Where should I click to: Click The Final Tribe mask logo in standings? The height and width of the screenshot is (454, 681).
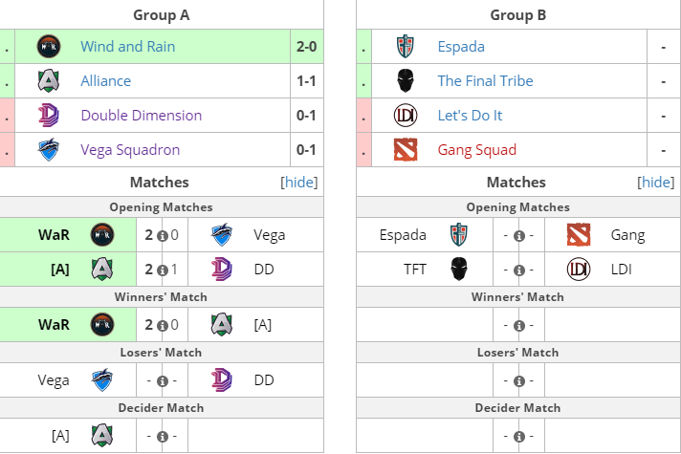click(x=406, y=80)
